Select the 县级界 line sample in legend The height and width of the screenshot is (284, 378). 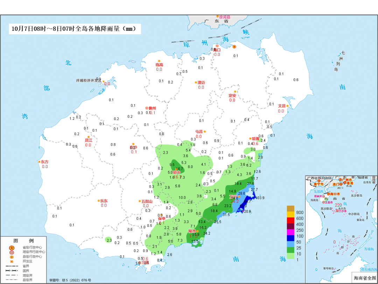click(x=12, y=280)
